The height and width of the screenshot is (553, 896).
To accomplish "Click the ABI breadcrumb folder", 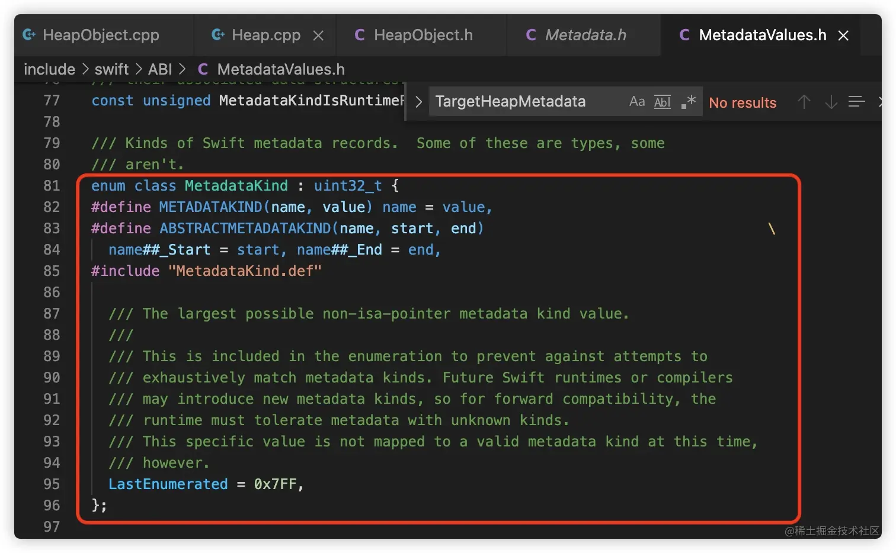I will click(x=160, y=69).
